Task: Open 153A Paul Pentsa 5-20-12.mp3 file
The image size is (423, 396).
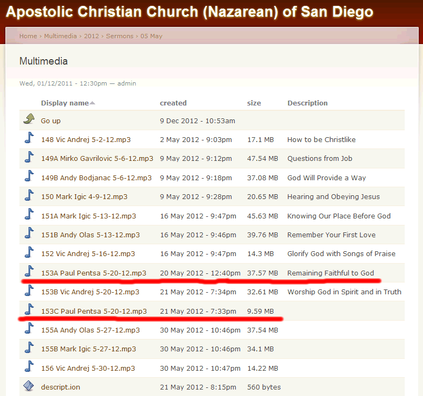Action: tap(94, 273)
